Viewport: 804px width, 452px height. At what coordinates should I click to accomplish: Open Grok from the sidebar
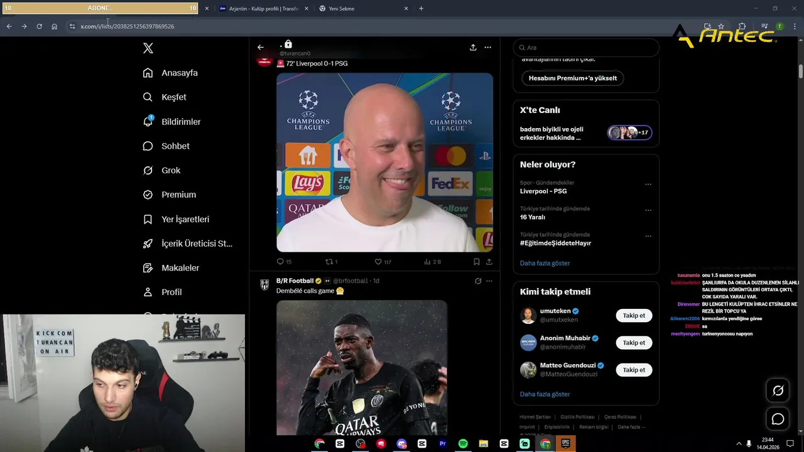point(161,170)
